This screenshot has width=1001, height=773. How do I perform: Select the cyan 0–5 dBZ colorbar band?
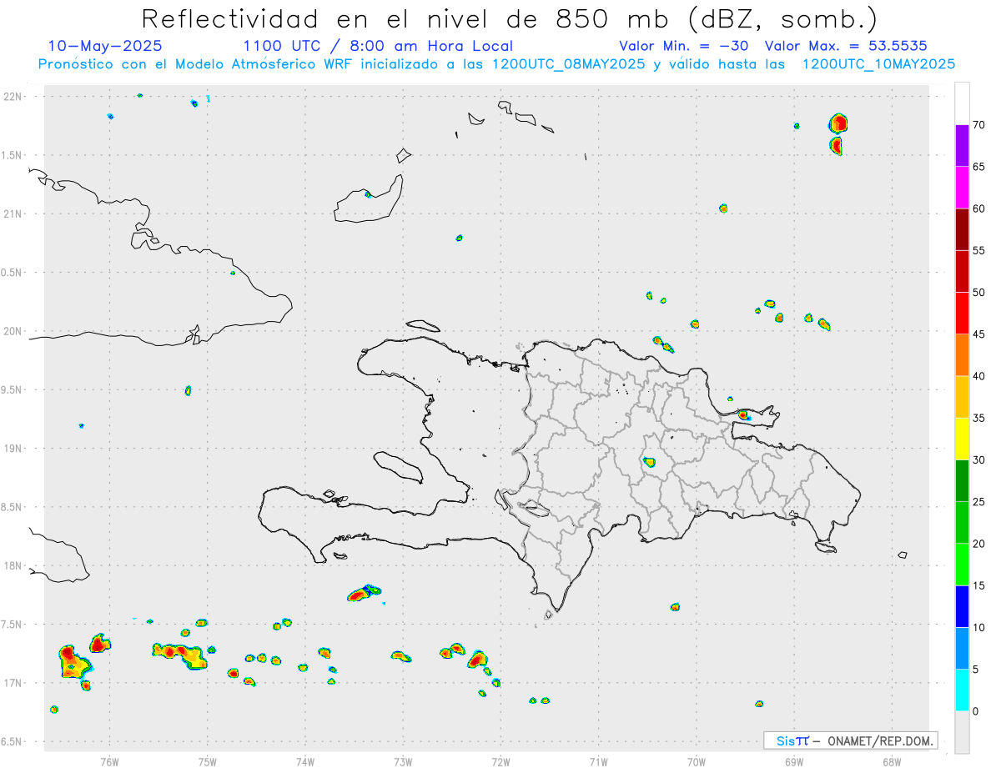[x=962, y=690]
